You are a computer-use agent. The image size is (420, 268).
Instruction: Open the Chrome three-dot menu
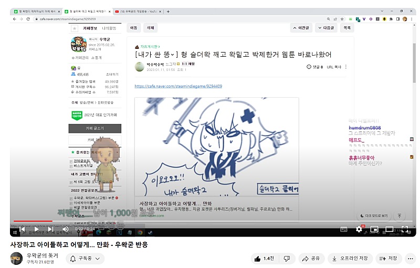412,19
